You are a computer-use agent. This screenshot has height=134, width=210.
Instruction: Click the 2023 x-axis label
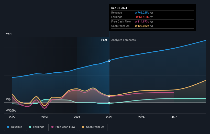click(45, 117)
